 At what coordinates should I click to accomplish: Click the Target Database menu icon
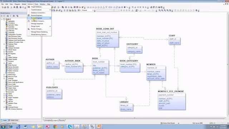coord(29,7)
